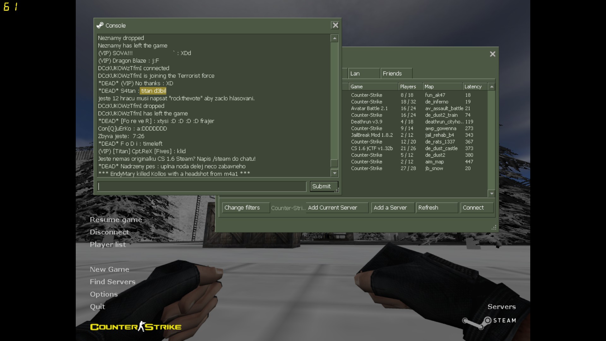Image resolution: width=606 pixels, height=341 pixels.
Task: Select the aim_map server row
Action: [415, 161]
